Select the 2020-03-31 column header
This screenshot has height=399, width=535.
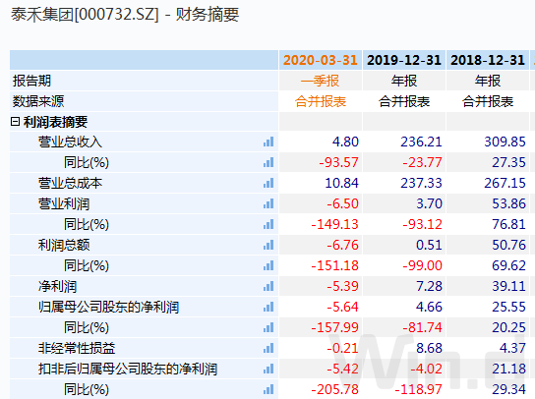[x=320, y=60]
